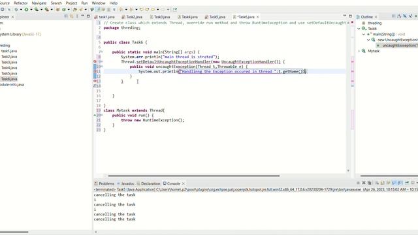Click the Coverage run icon in the toolbar
The width and height of the screenshot is (418, 235).
[x=37, y=10]
